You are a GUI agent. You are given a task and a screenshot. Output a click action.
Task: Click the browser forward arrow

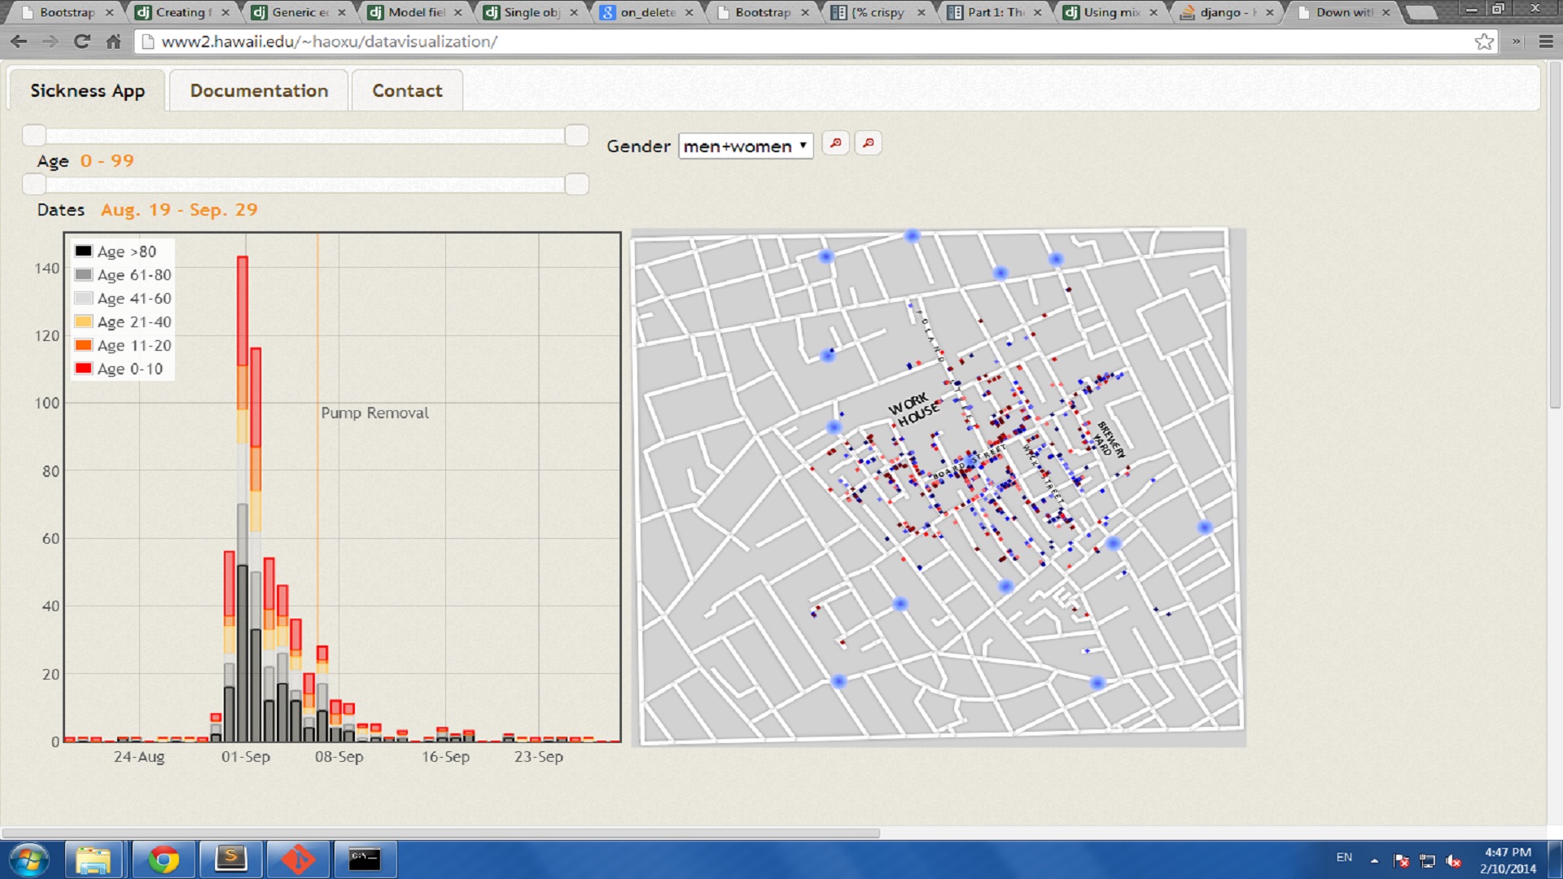(50, 42)
